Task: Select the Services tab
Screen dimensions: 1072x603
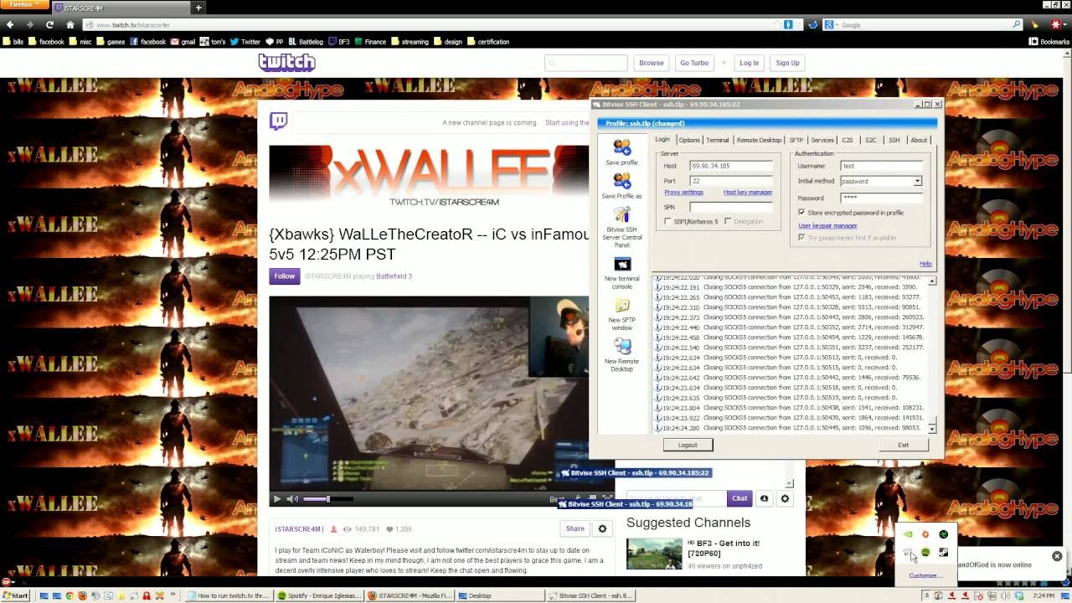Action: click(822, 140)
